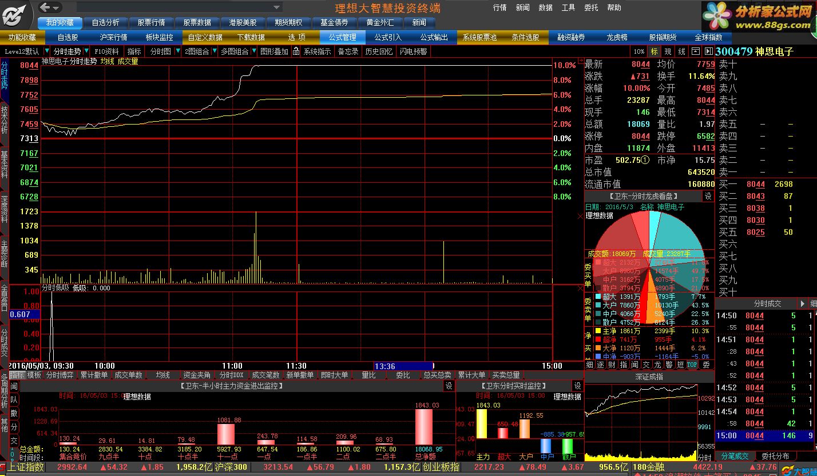The height and width of the screenshot is (476, 817).
Task: Switch to the 自选分析 tab
Action: (x=106, y=22)
